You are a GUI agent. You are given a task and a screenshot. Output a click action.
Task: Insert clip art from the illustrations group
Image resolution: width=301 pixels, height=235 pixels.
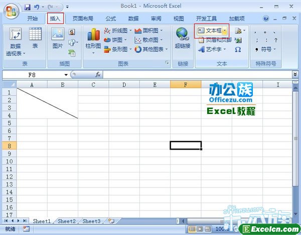[72, 32]
